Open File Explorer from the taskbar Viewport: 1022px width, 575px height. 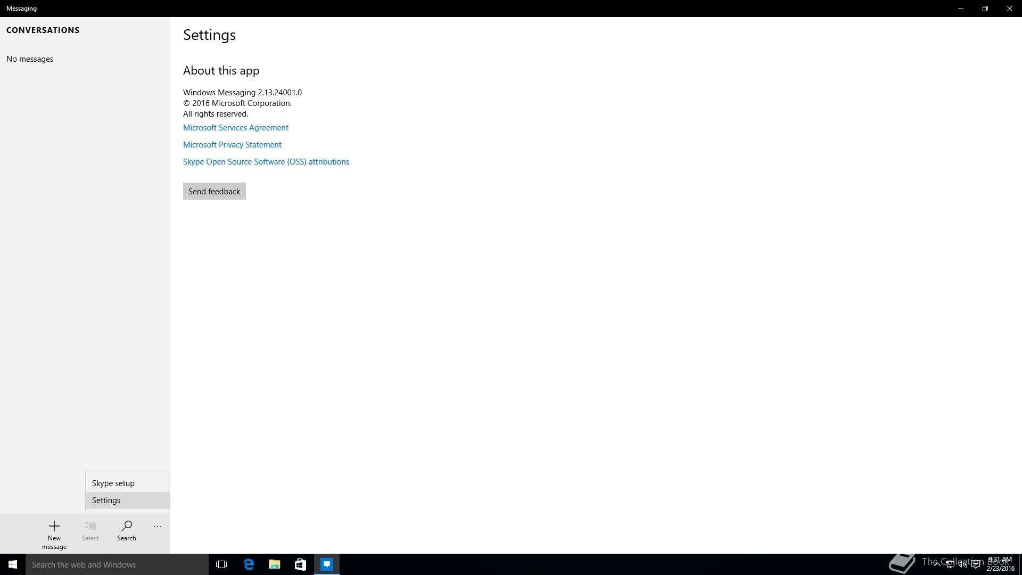(x=275, y=564)
